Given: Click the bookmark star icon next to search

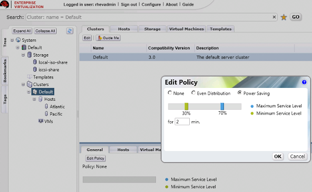Looking at the screenshot, I should (284, 17).
